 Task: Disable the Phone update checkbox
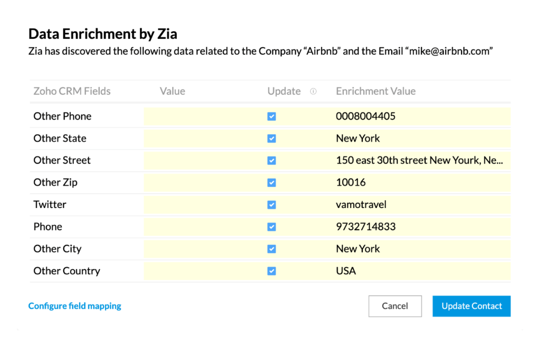[272, 227]
